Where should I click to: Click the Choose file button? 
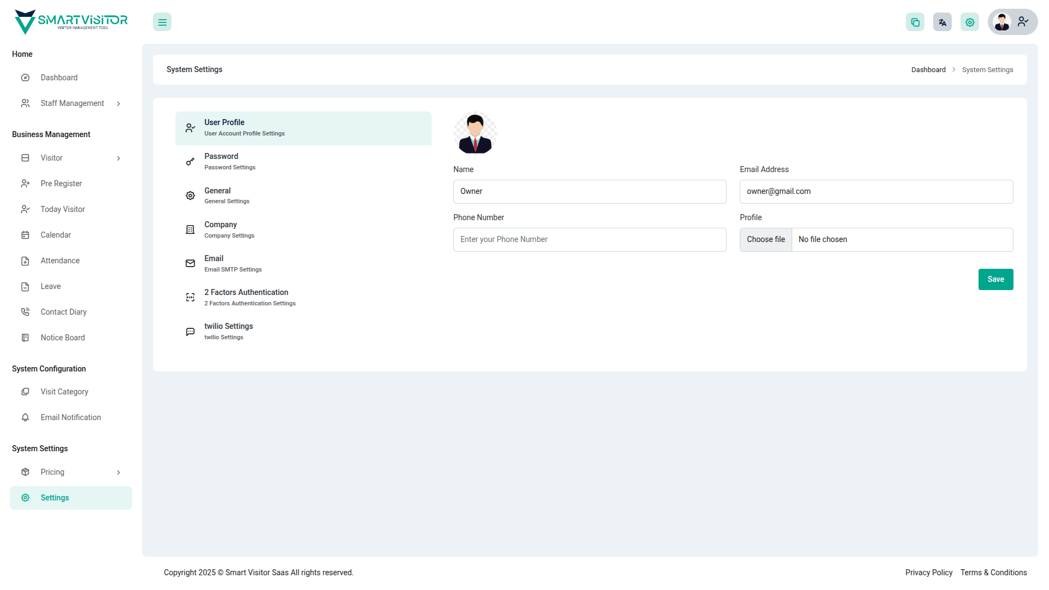pyautogui.click(x=765, y=240)
